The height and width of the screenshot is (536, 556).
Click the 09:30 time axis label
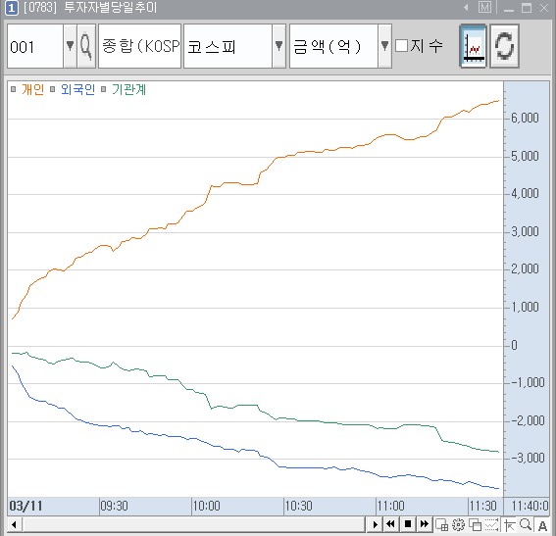[x=114, y=506]
